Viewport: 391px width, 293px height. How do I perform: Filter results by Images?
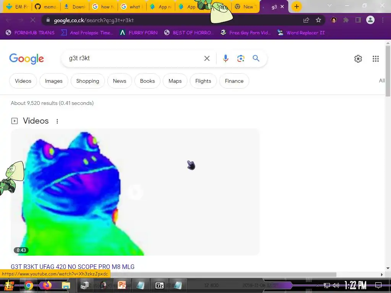(x=53, y=81)
